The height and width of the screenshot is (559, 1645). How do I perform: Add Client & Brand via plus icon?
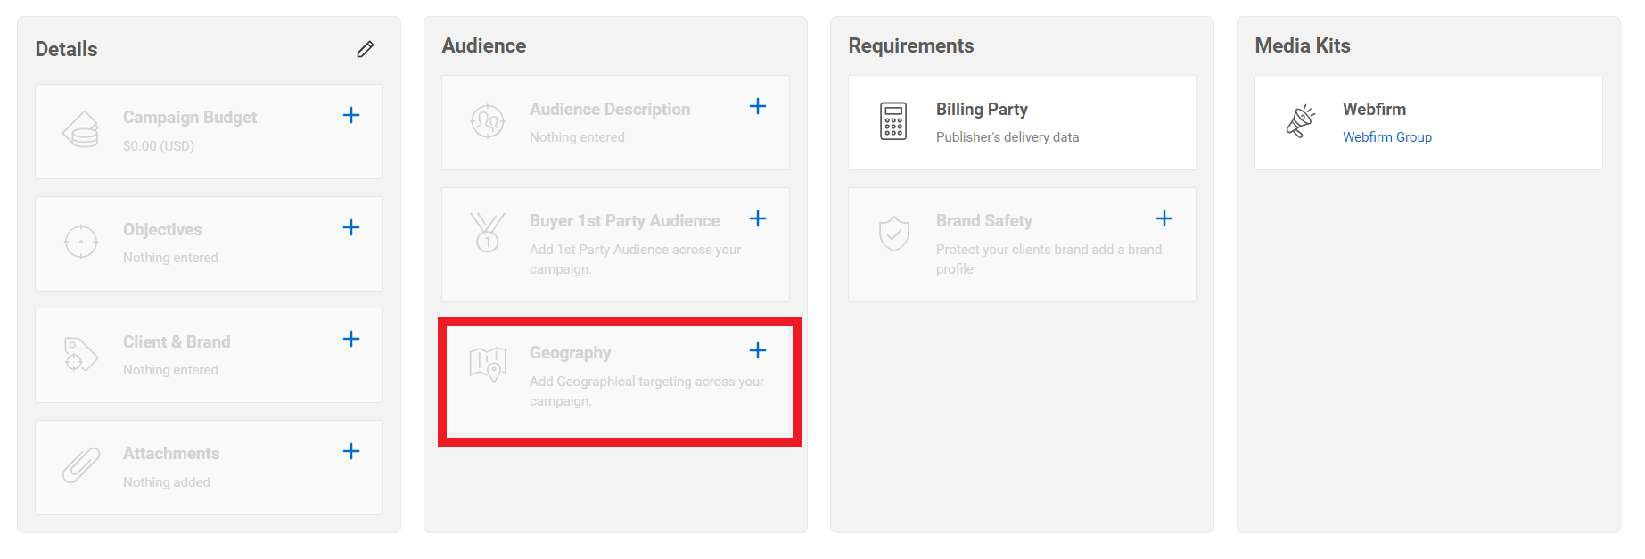[x=351, y=339]
